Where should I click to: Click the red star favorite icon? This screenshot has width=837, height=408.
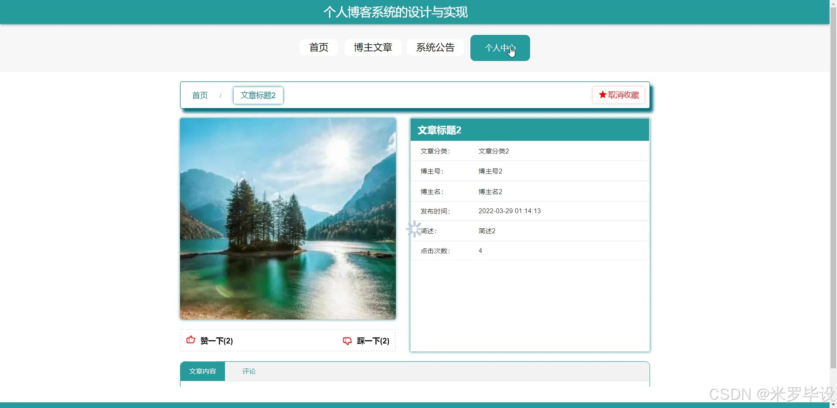pos(602,95)
